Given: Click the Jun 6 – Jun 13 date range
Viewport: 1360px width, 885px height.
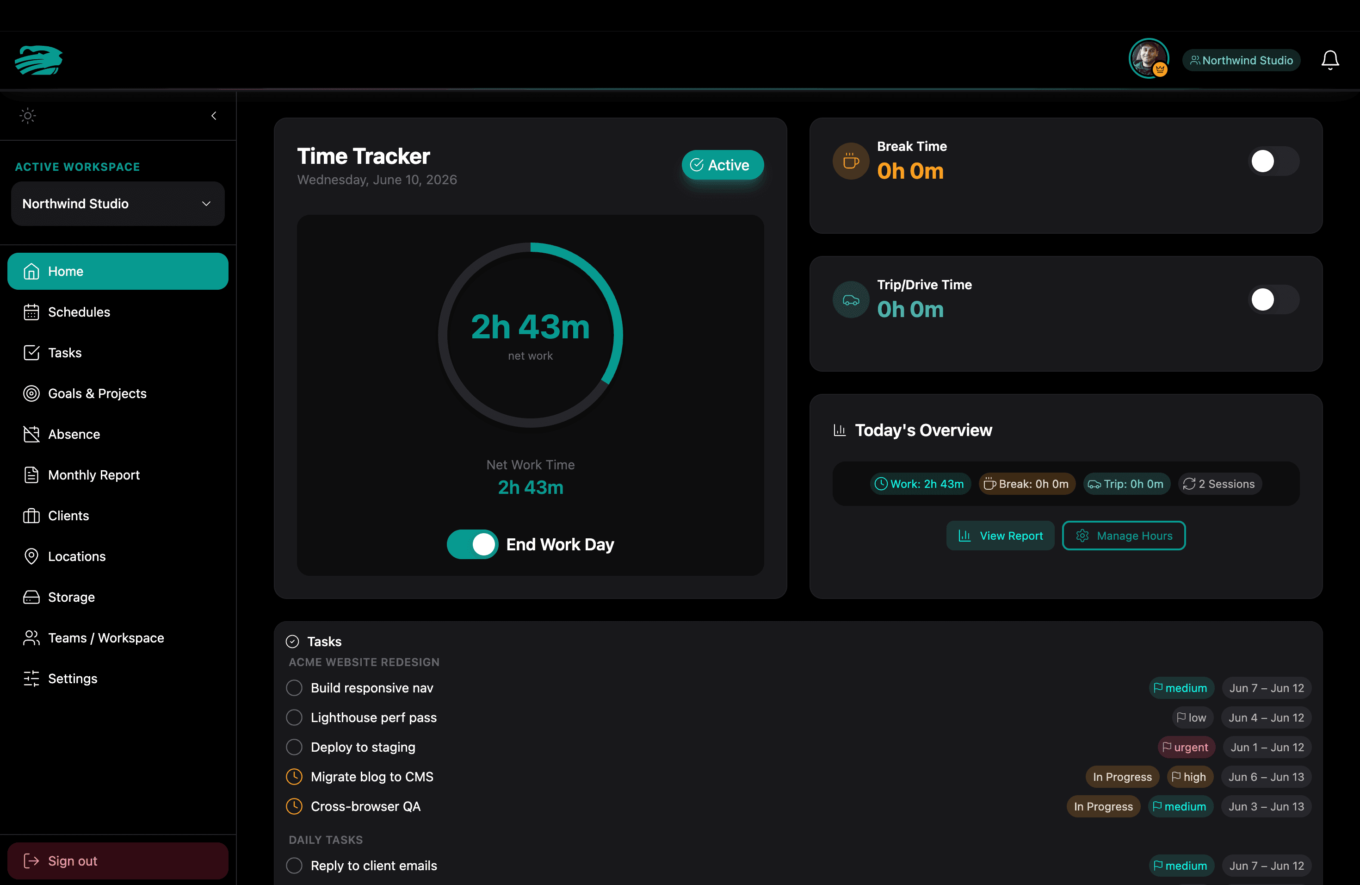Looking at the screenshot, I should 1266,777.
